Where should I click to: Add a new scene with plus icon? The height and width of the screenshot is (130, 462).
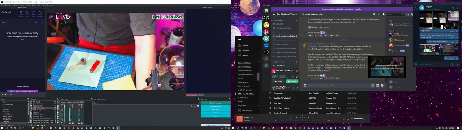[2, 125]
